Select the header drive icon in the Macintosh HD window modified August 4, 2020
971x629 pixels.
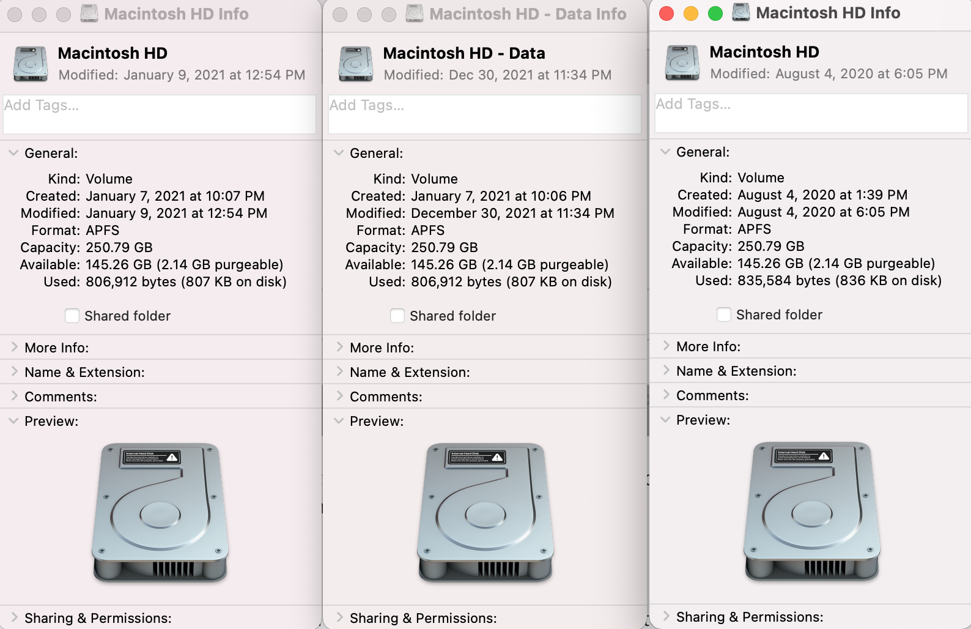point(682,62)
